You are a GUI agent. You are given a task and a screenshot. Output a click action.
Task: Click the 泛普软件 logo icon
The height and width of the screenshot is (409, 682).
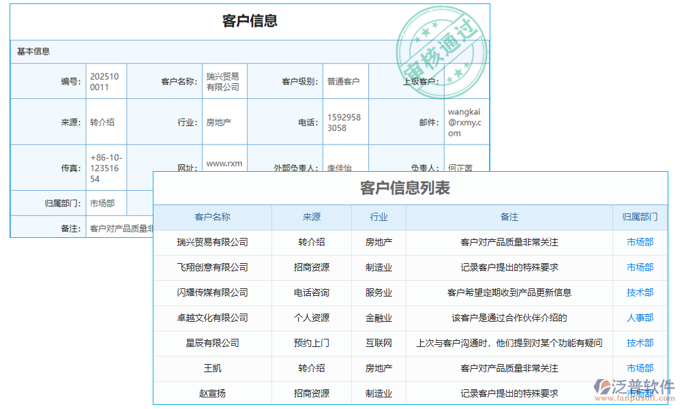602,386
